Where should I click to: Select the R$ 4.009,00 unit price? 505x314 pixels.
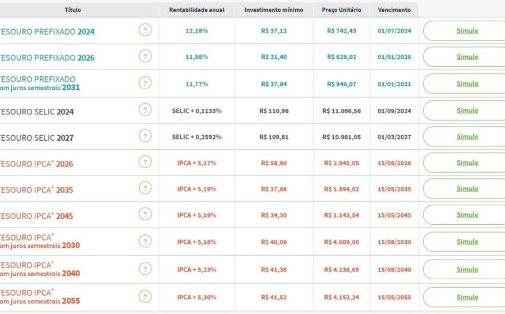(341, 242)
